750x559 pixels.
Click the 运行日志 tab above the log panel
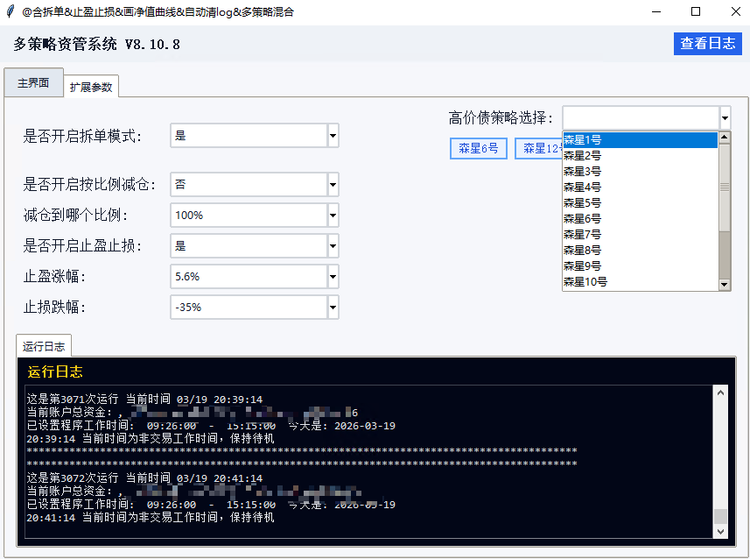43,345
